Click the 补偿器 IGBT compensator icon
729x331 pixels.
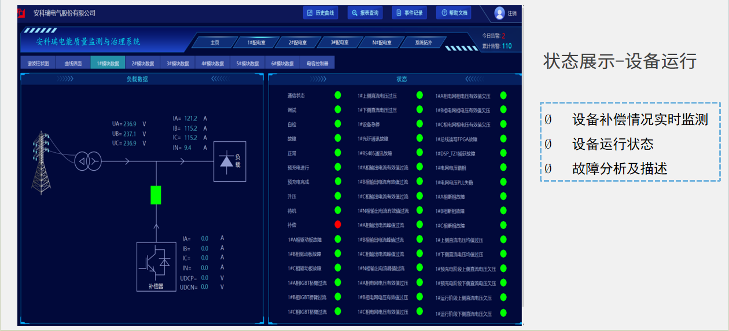(156, 266)
